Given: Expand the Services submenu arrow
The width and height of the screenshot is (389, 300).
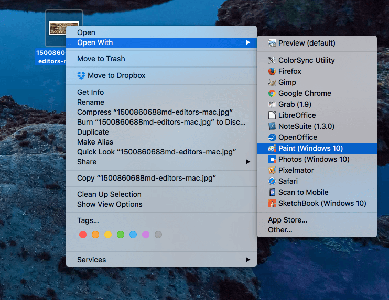Looking at the screenshot, I should pyautogui.click(x=247, y=260).
